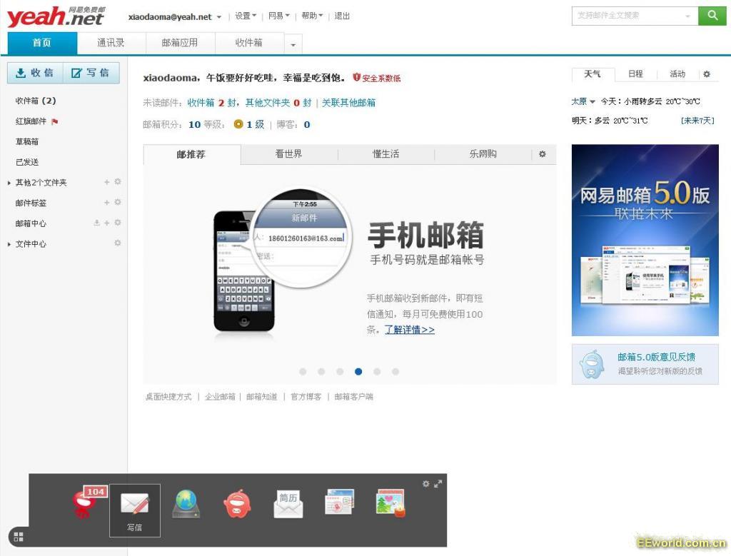The image size is (731, 556).
Task: Click the 邮箱客户端 footer link
Action: (354, 397)
